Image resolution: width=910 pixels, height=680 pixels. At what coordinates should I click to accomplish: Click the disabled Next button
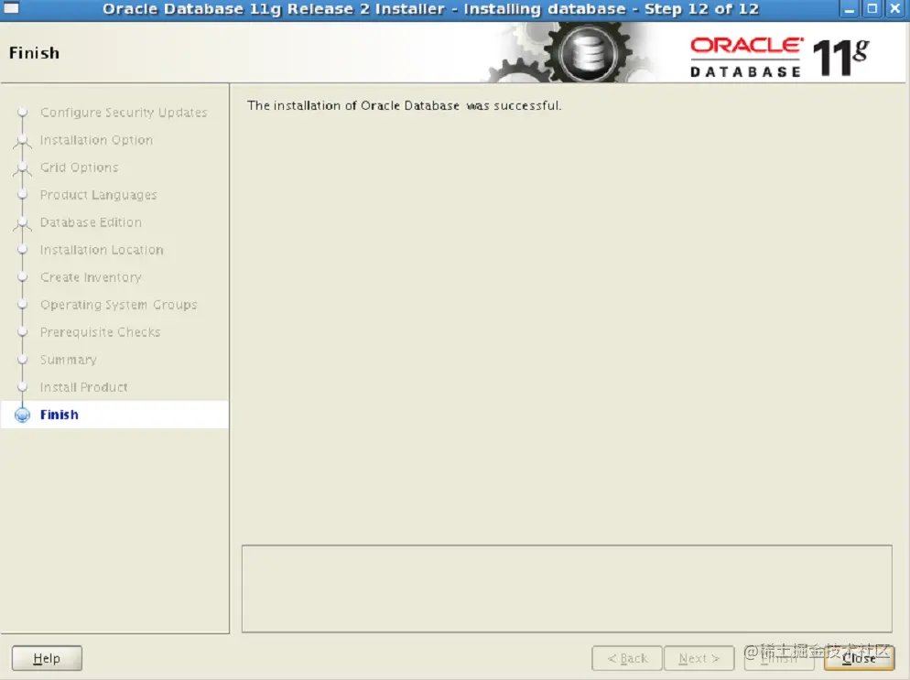[699, 658]
